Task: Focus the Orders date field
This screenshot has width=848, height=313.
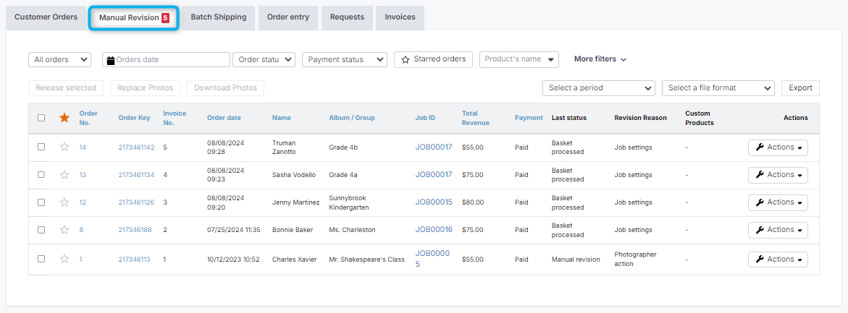Action: (x=166, y=59)
